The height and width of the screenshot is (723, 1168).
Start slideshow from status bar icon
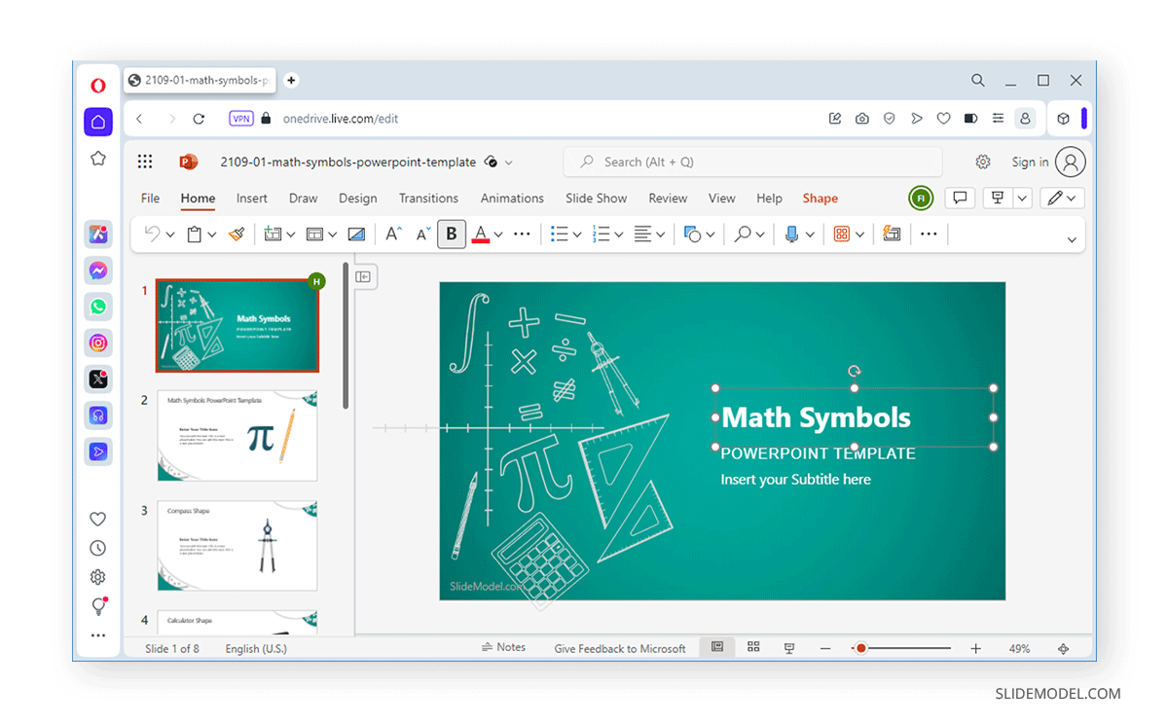(x=789, y=648)
